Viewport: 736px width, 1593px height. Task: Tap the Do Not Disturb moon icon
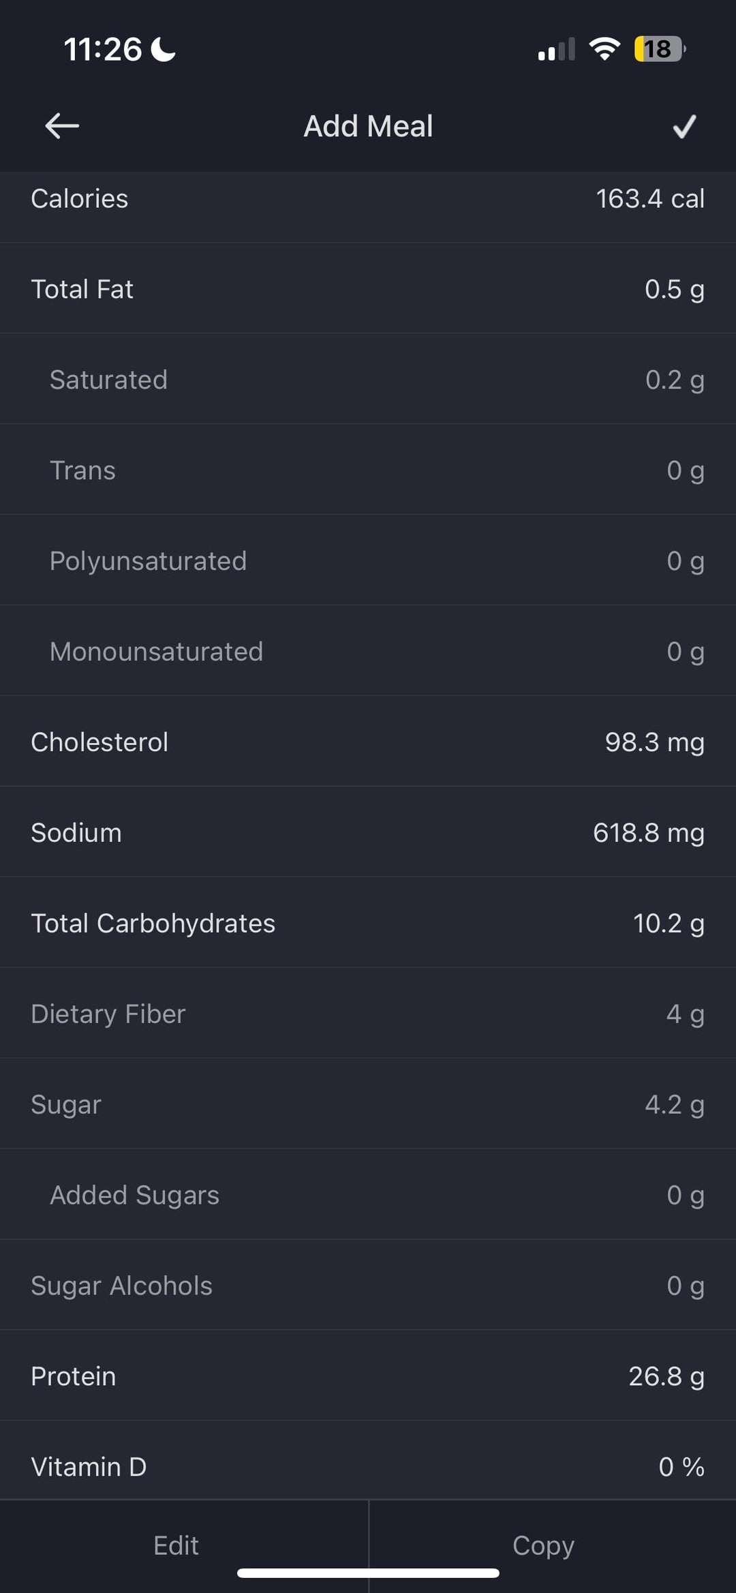(163, 49)
